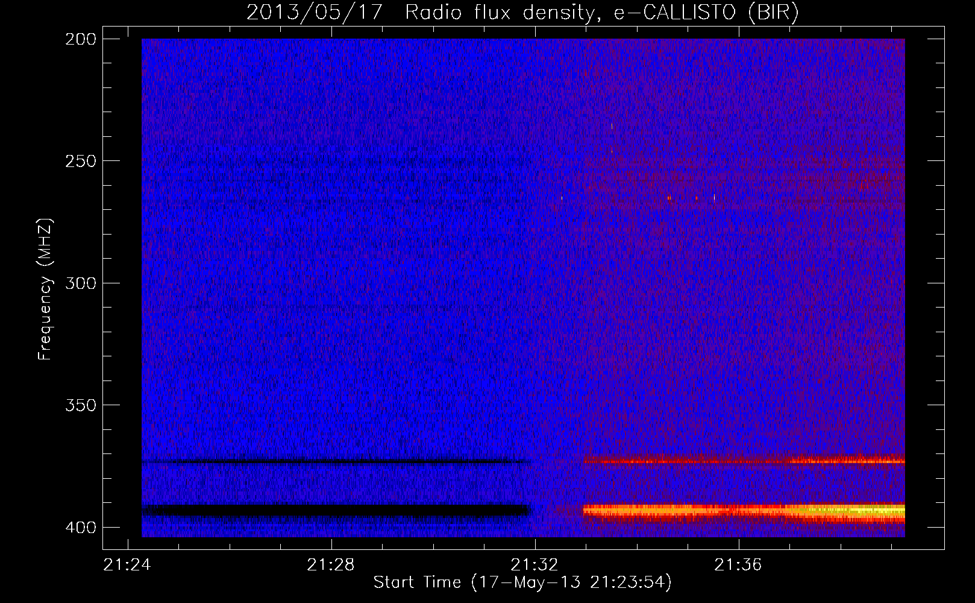Click the 21:24 time tick label
Image resolution: width=975 pixels, height=603 pixels.
(x=127, y=565)
